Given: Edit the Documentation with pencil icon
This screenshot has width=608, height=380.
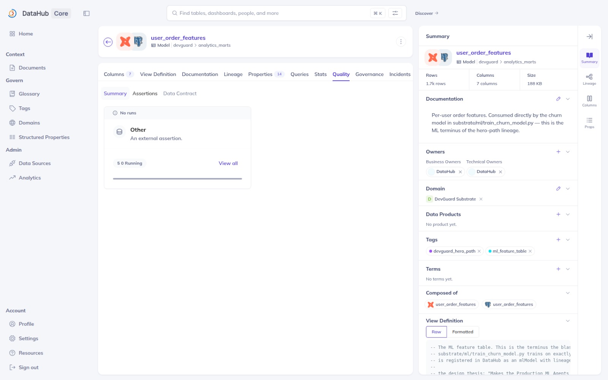Looking at the screenshot, I should click(558, 99).
